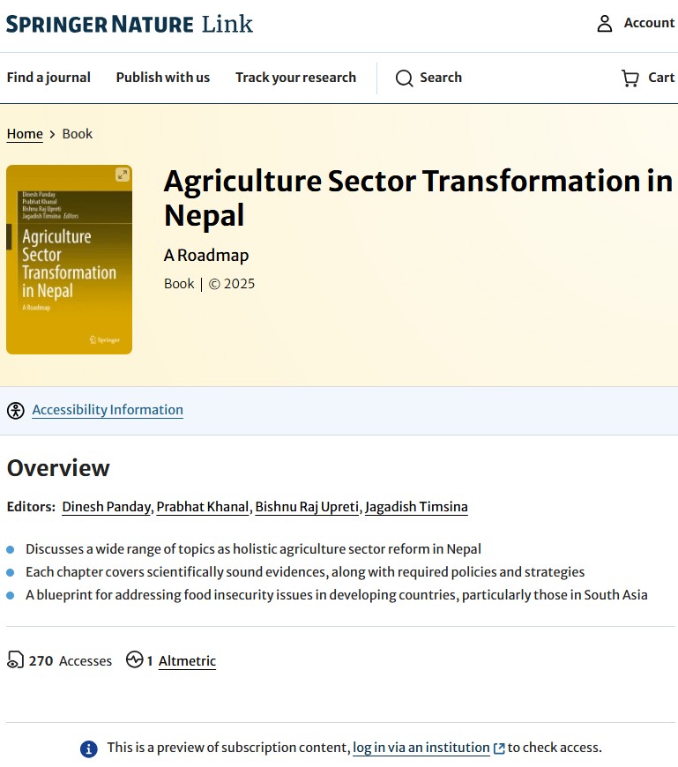
Task: Open editor Prabhat Khanal's details
Action: click(203, 507)
